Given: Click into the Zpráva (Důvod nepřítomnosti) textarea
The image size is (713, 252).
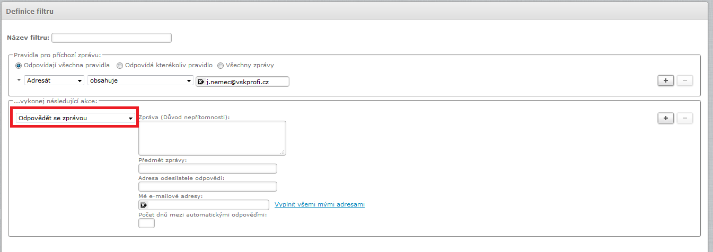Looking at the screenshot, I should tap(212, 138).
